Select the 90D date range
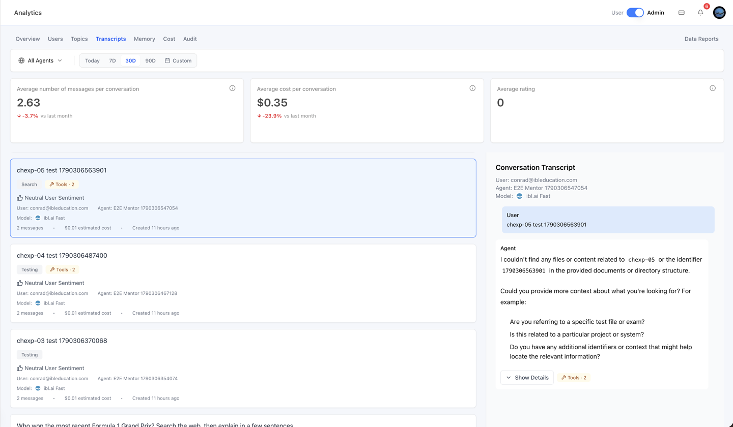This screenshot has width=733, height=427. click(x=150, y=60)
